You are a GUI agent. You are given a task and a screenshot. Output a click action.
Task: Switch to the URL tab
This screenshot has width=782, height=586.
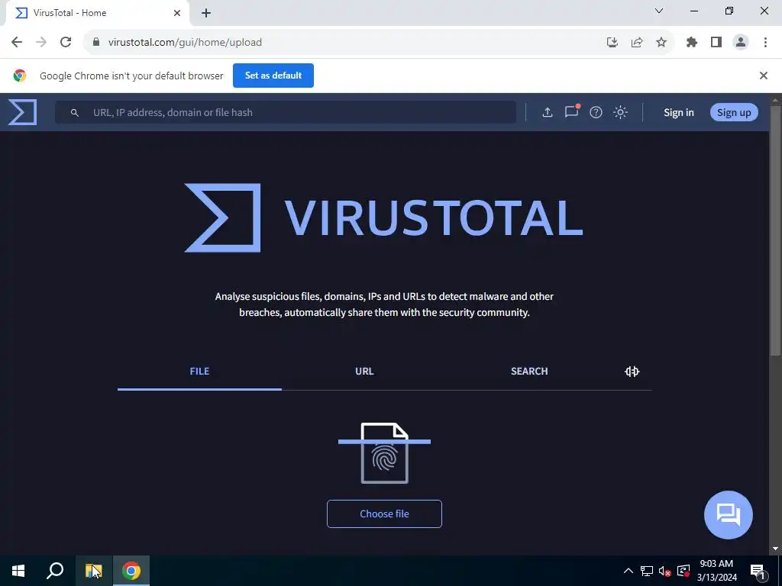coord(364,372)
